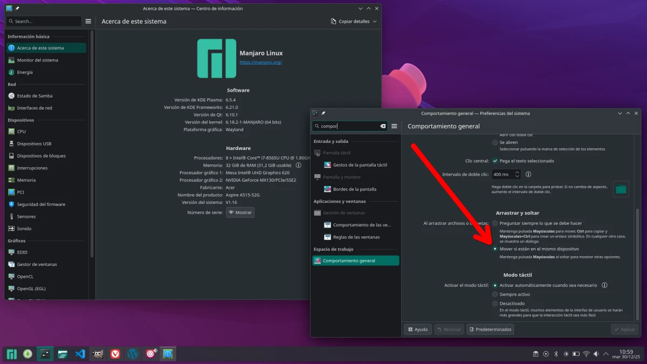Choose 'Siempre activo' touch mode option
The image size is (647, 364).
point(495,294)
